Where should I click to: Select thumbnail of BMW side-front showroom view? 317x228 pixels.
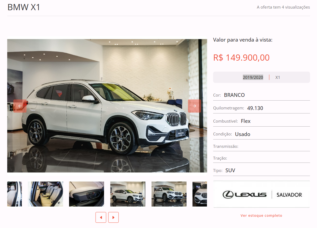click(128, 194)
